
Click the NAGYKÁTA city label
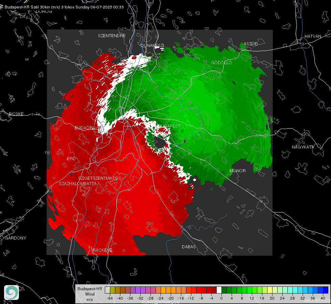coord(303,147)
